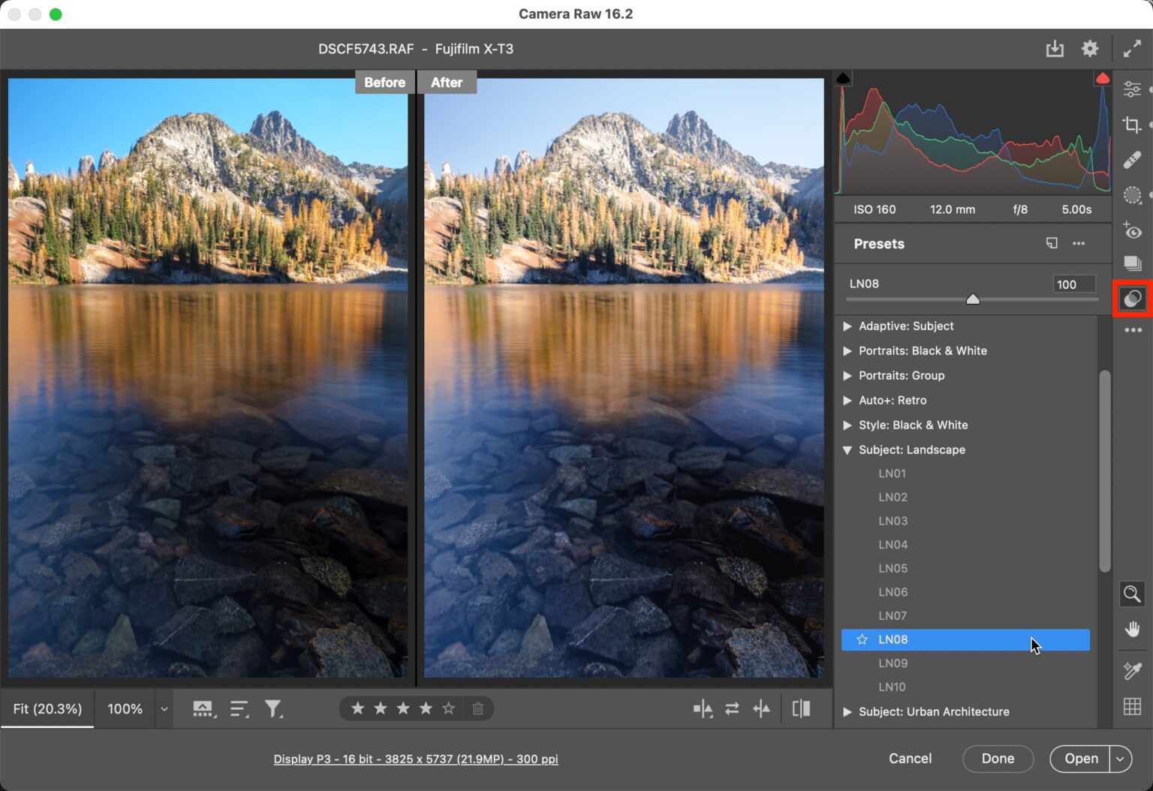Select the Red Eye removal tool
Image resolution: width=1153 pixels, height=791 pixels.
[x=1133, y=231]
